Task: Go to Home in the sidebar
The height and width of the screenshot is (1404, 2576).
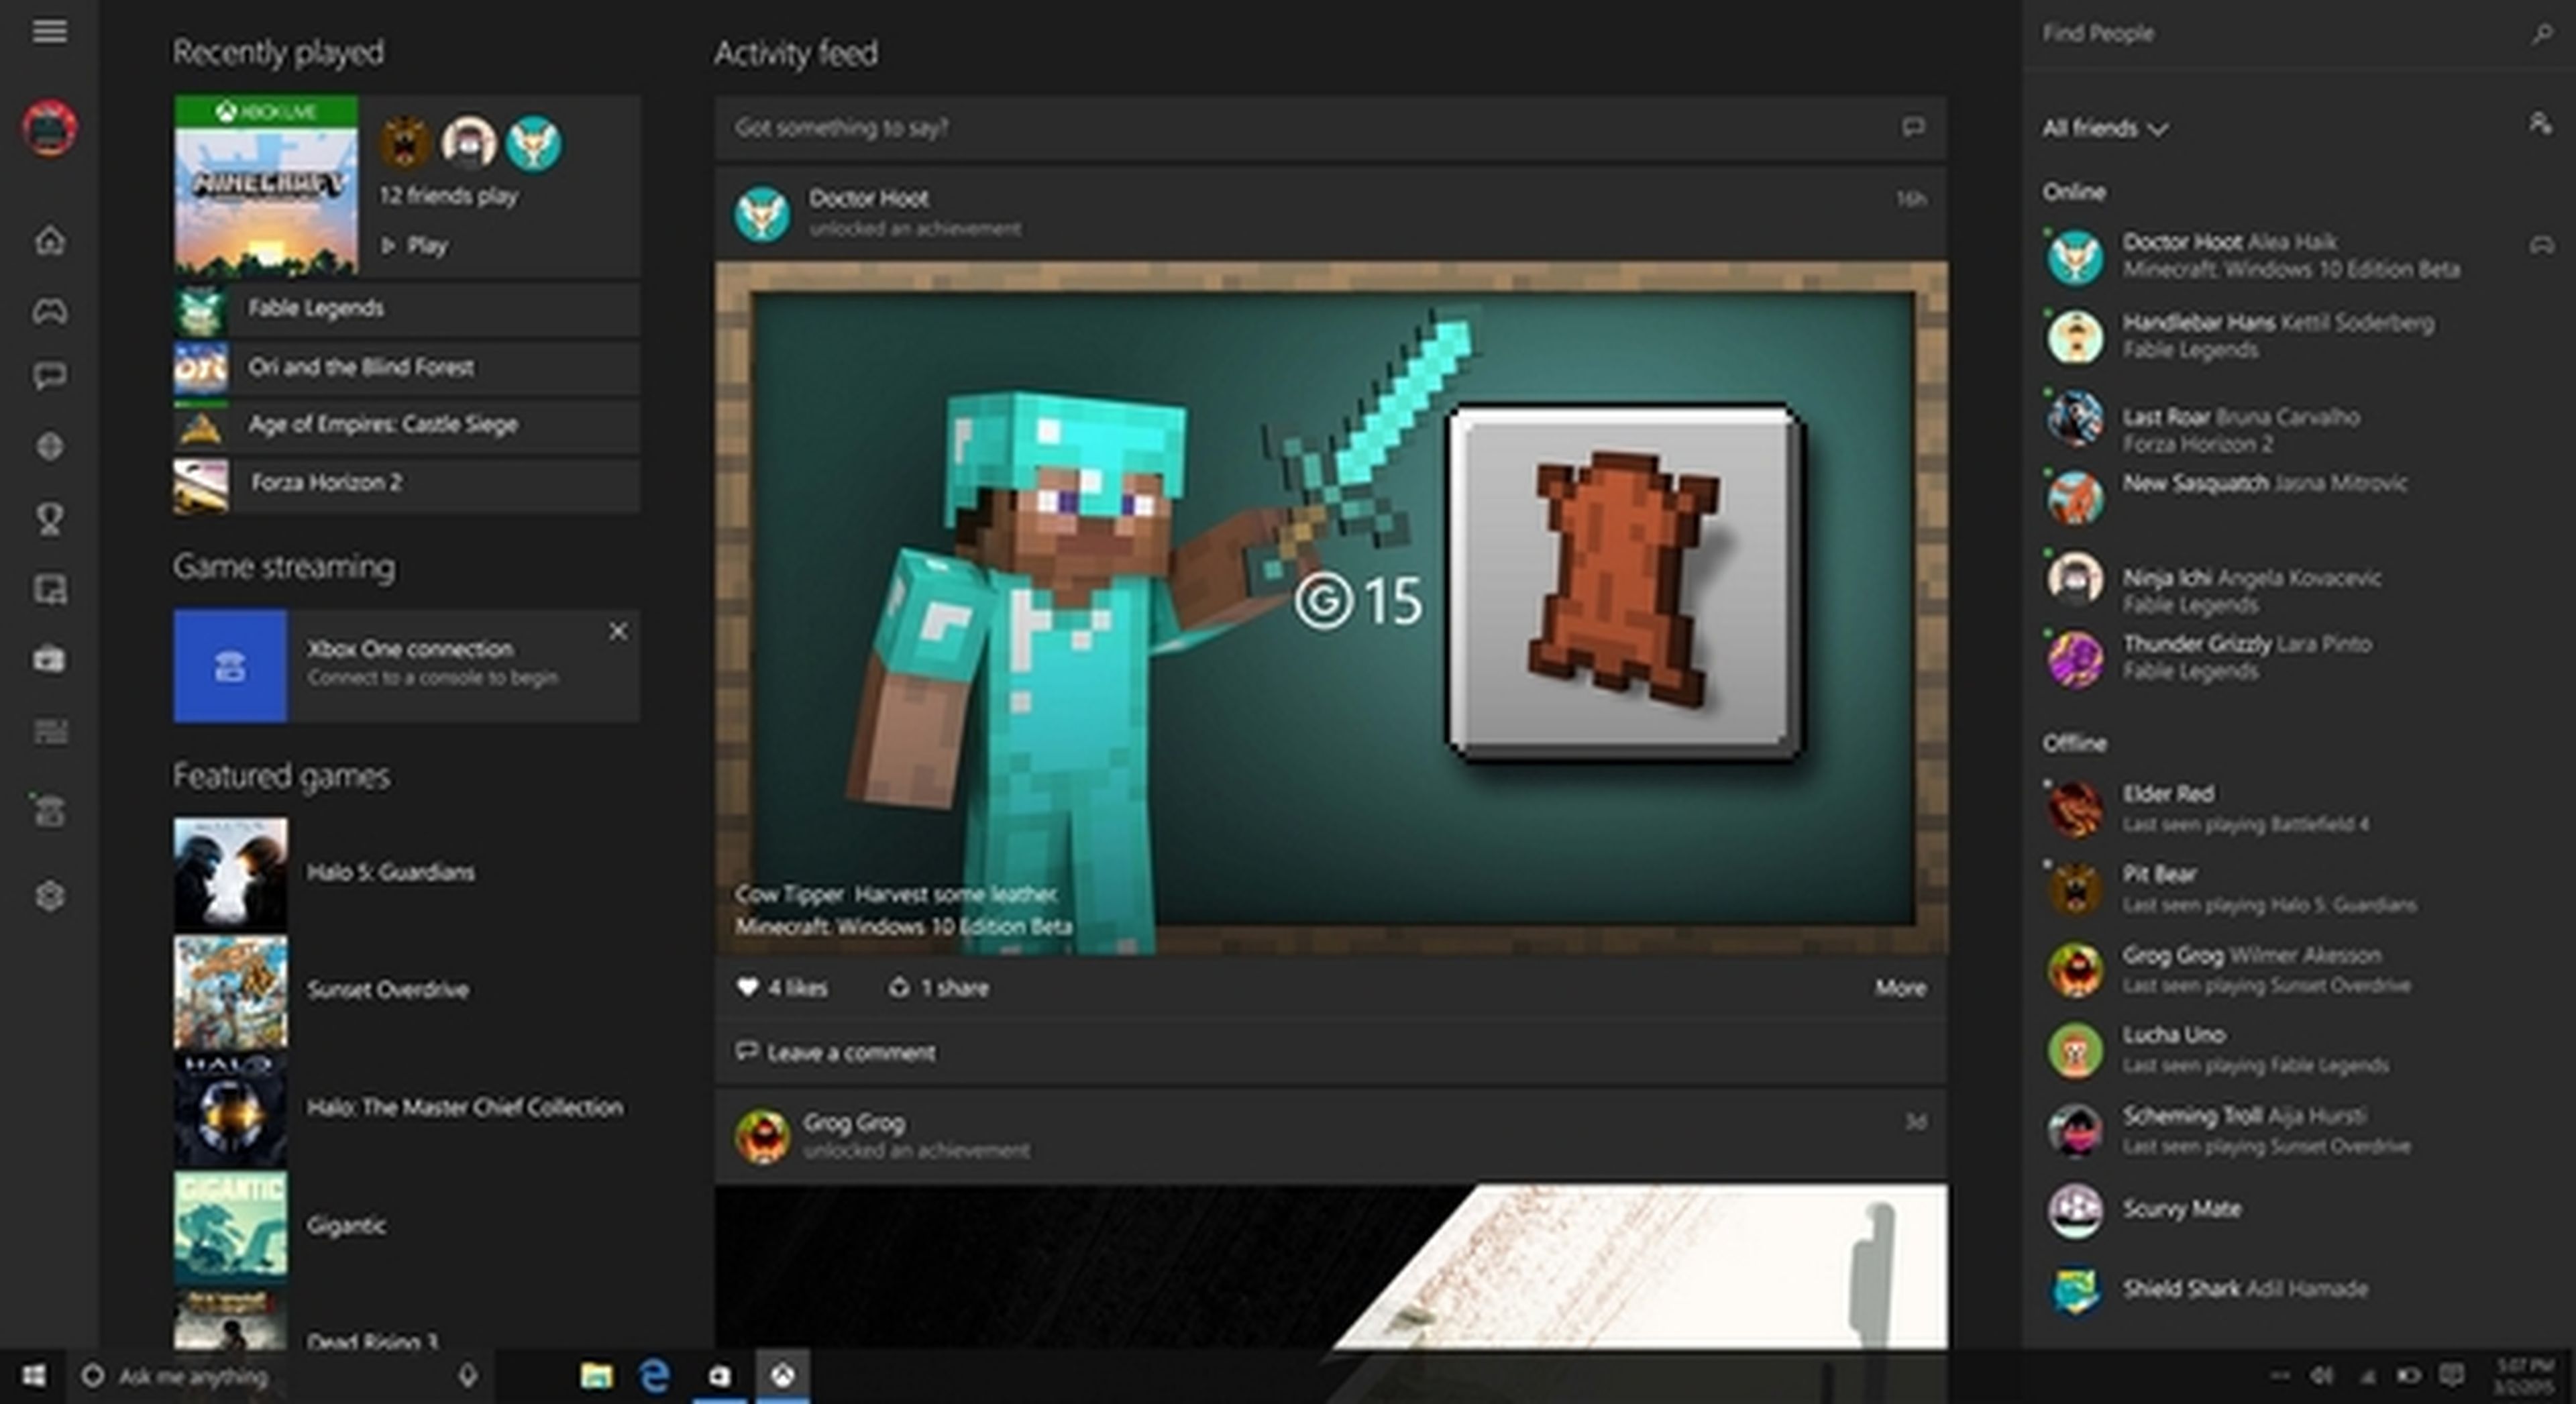Action: point(49,240)
